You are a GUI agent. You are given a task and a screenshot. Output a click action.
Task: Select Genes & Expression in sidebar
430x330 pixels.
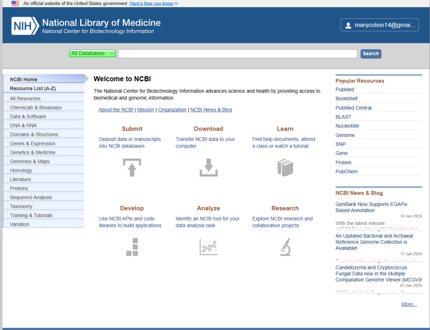pos(32,143)
